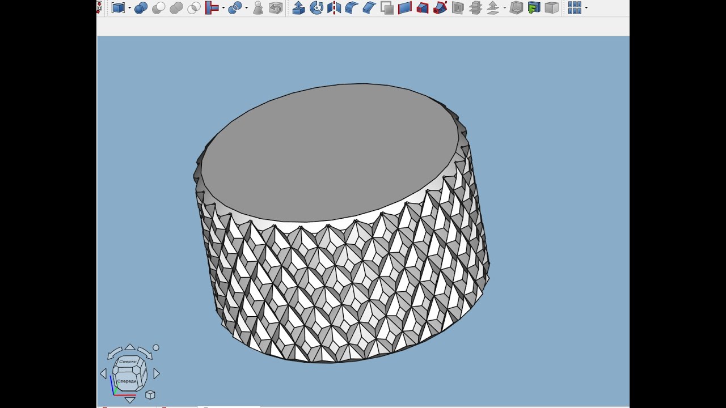Click the Split / Boolean fragments tool
The height and width of the screenshot is (408, 726).
pos(235,7)
